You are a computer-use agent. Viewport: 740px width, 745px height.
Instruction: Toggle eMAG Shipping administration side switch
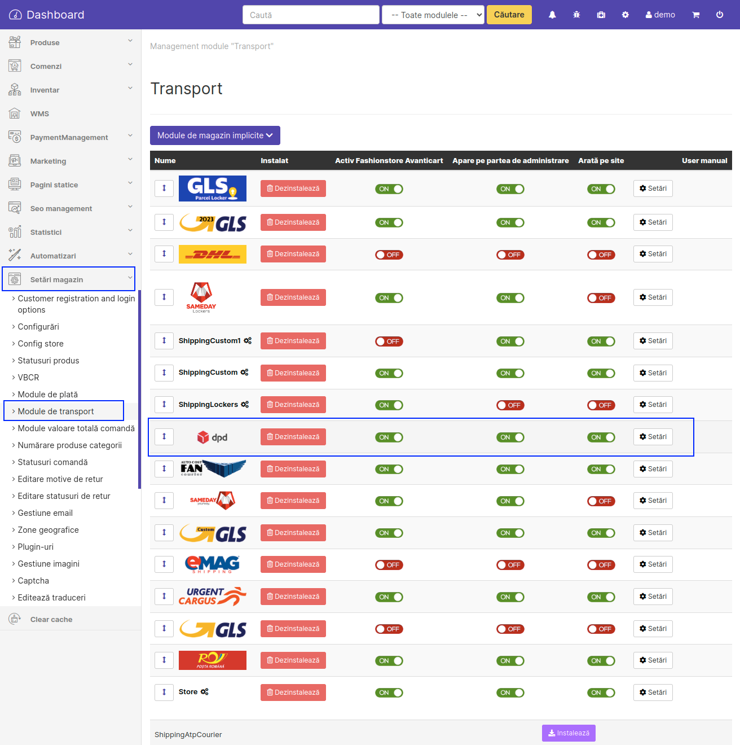click(510, 565)
